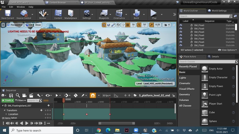Select the Visual Effects category
Viewport: 239px width, 134px height.
187,89
